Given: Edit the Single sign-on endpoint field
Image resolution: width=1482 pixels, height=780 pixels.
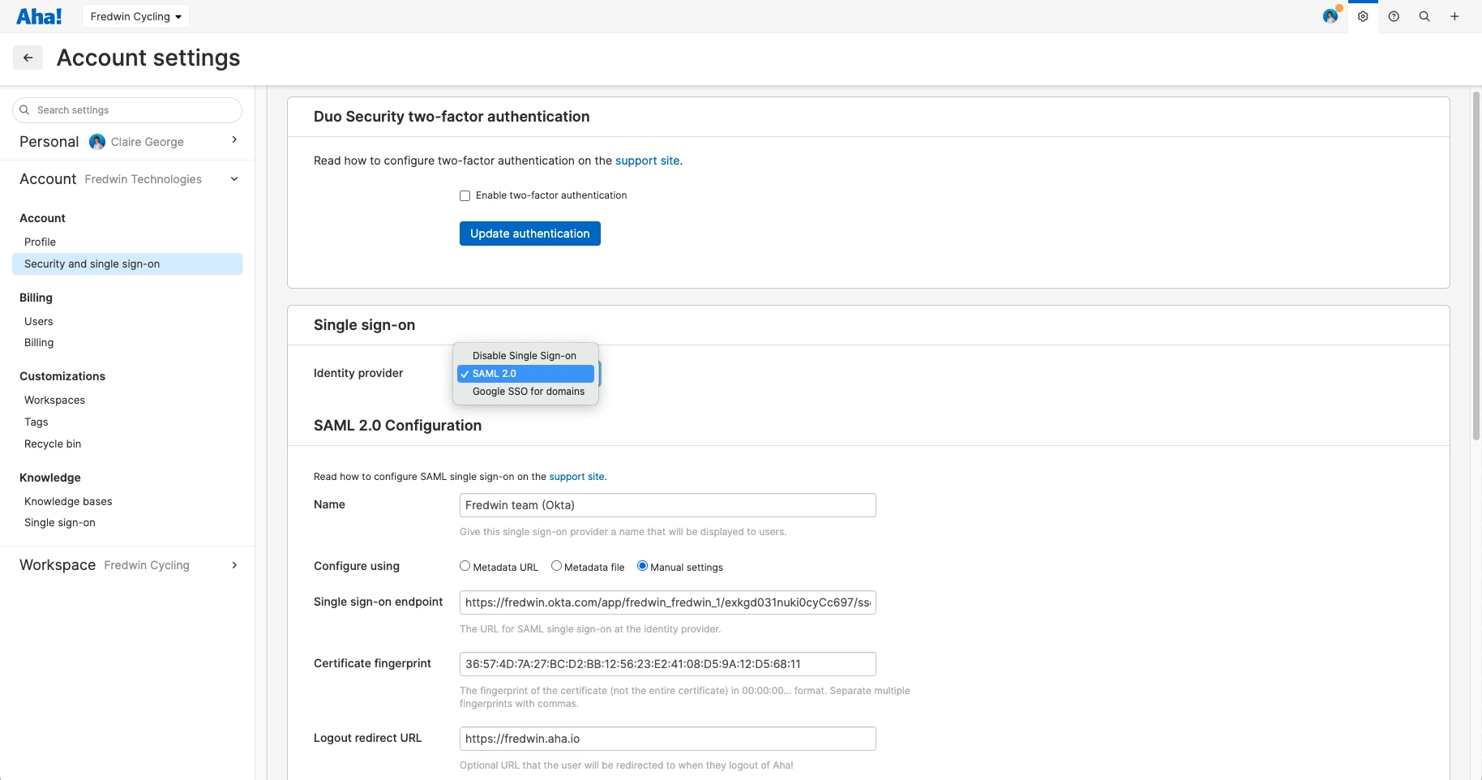Looking at the screenshot, I should click(668, 602).
